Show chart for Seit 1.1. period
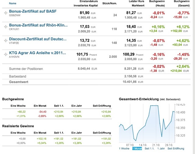 click(151, 148)
